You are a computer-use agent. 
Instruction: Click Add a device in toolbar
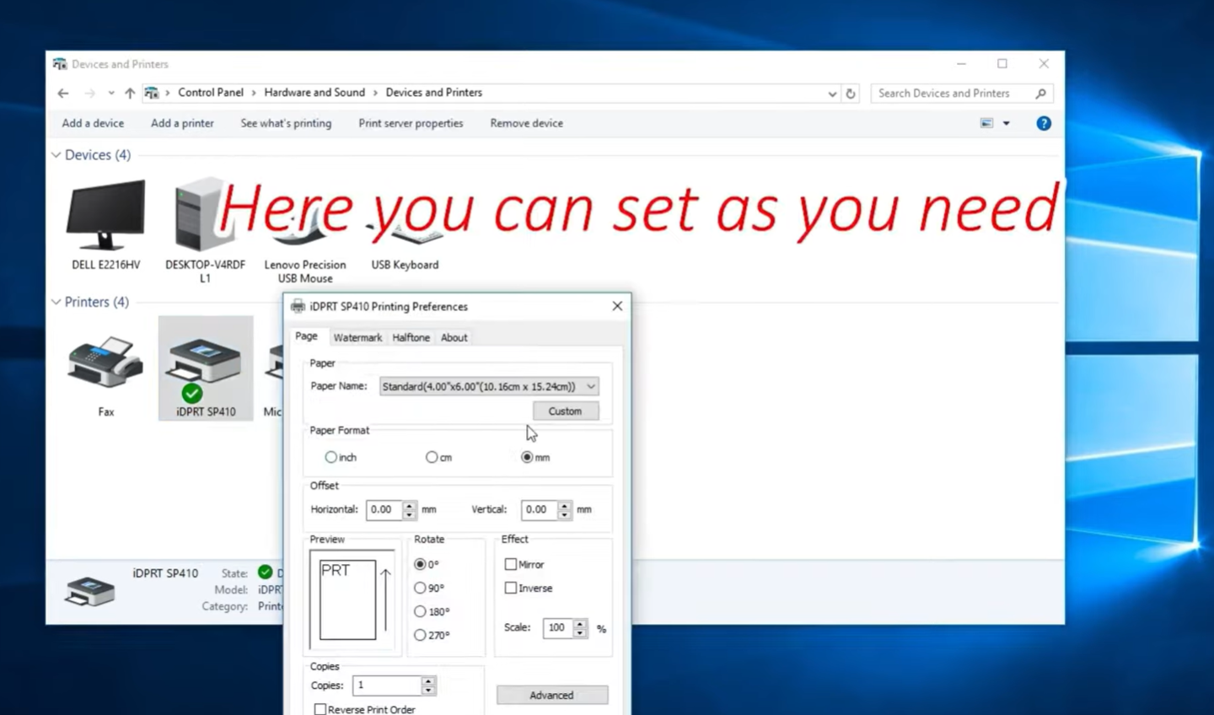(93, 123)
